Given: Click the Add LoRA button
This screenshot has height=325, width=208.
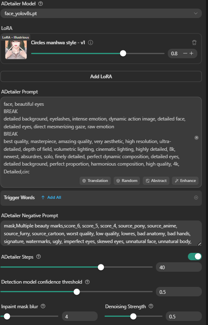Looking at the screenshot, I should pyautogui.click(x=101, y=77).
